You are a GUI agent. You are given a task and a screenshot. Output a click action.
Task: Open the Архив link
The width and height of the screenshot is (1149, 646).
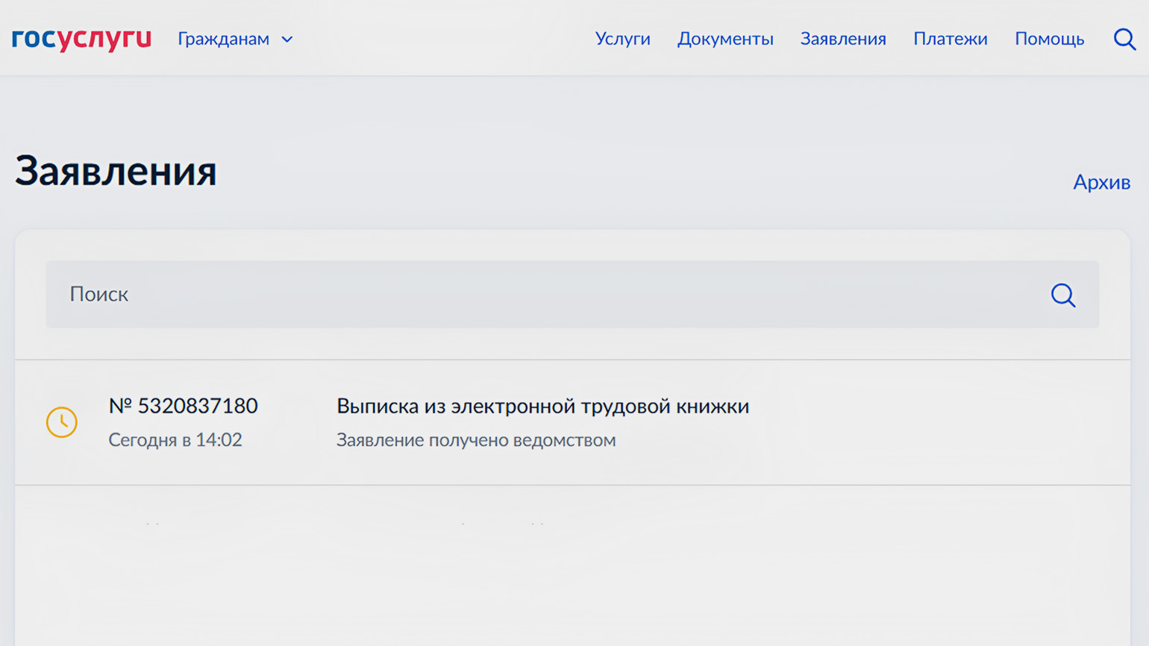coord(1101,182)
